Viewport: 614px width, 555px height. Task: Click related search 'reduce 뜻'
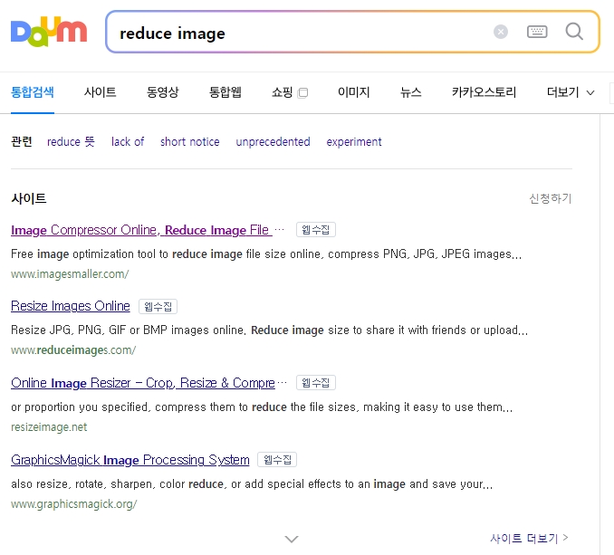[71, 141]
